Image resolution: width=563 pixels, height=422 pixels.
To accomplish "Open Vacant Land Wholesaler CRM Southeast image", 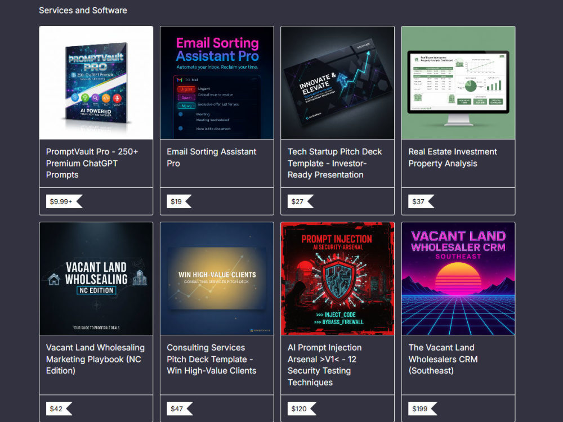I will pos(458,279).
